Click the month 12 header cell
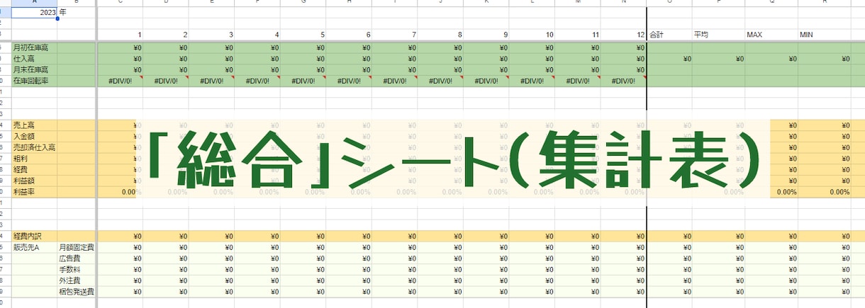 click(624, 34)
